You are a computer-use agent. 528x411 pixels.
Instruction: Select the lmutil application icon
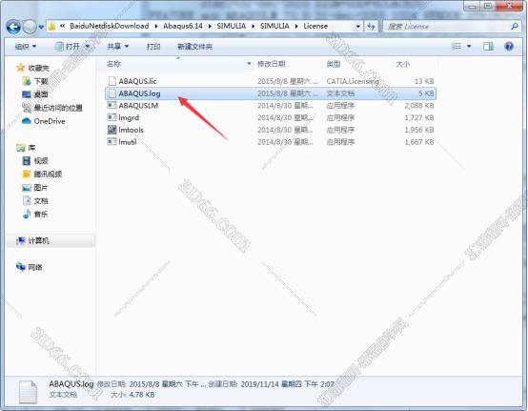click(112, 141)
